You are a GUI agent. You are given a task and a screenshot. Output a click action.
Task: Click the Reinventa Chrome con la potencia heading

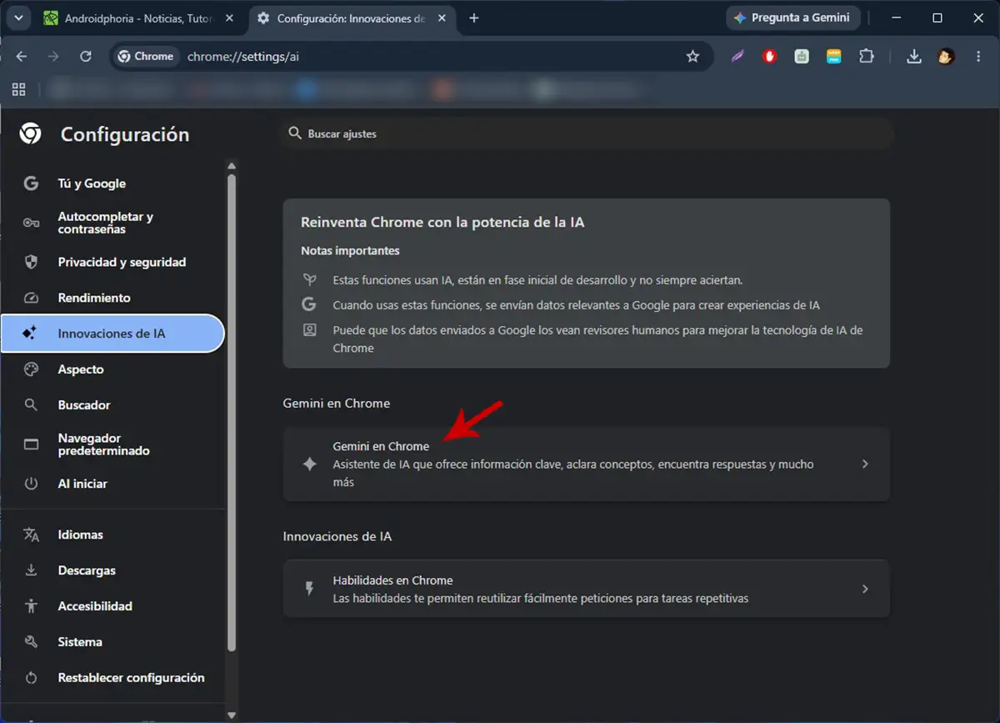pos(442,223)
